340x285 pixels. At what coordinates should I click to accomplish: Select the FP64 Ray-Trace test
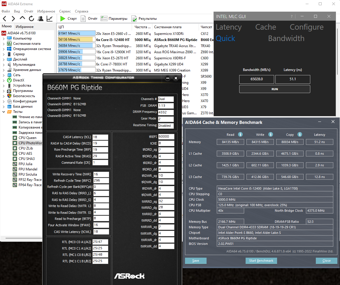coord(30,185)
